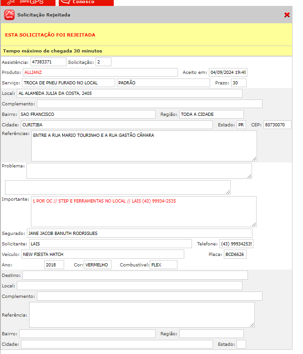This screenshot has width=303, height=354.
Task: Click the empty destination Bairro field
Action: point(87,333)
